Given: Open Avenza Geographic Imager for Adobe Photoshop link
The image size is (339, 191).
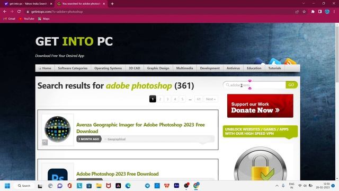Looking at the screenshot, I should tap(140, 128).
